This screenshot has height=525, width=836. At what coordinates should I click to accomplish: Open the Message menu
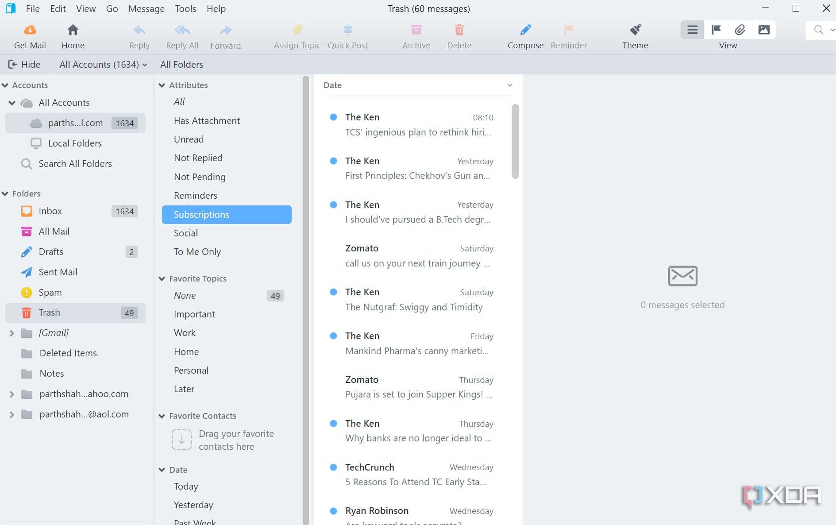click(146, 9)
